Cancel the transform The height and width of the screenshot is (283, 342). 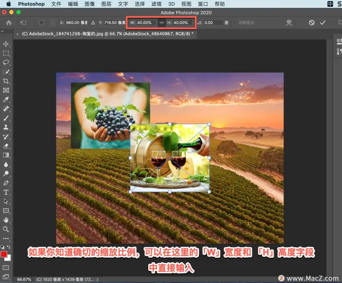311,23
